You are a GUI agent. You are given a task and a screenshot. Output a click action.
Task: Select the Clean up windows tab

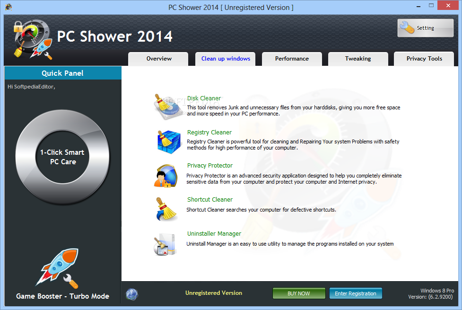pyautogui.click(x=226, y=59)
